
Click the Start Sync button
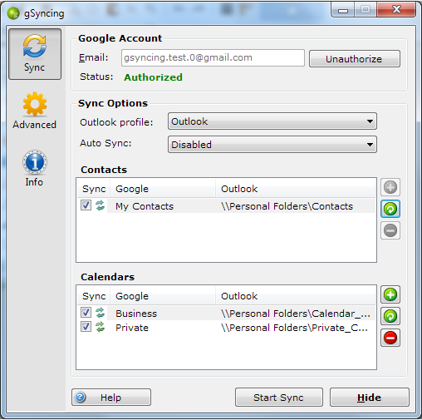click(279, 398)
